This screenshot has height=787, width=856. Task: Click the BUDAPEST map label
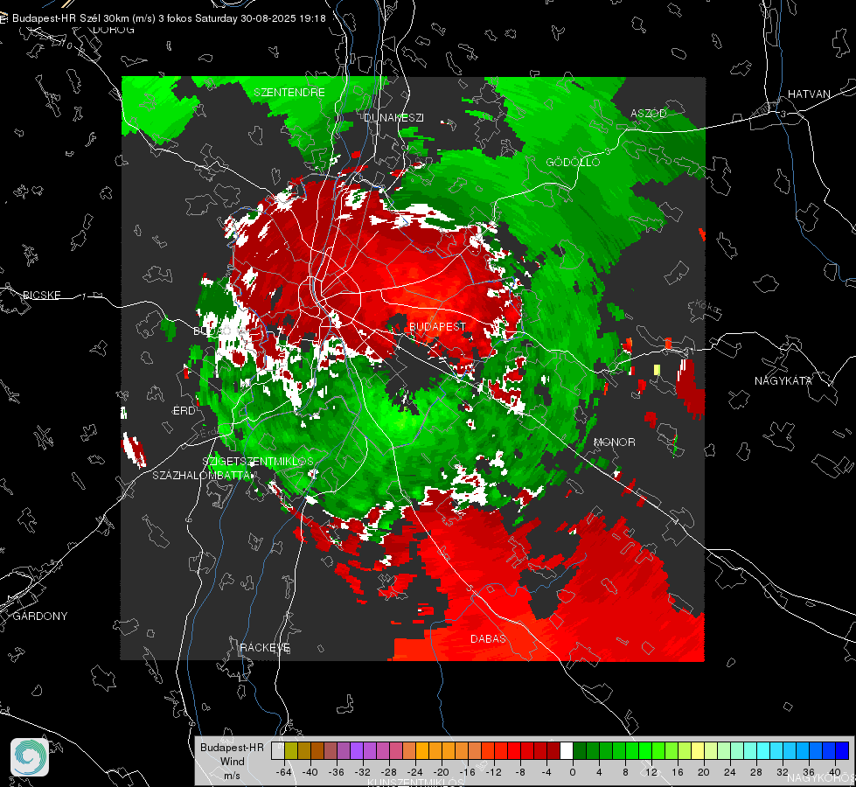pos(437,326)
